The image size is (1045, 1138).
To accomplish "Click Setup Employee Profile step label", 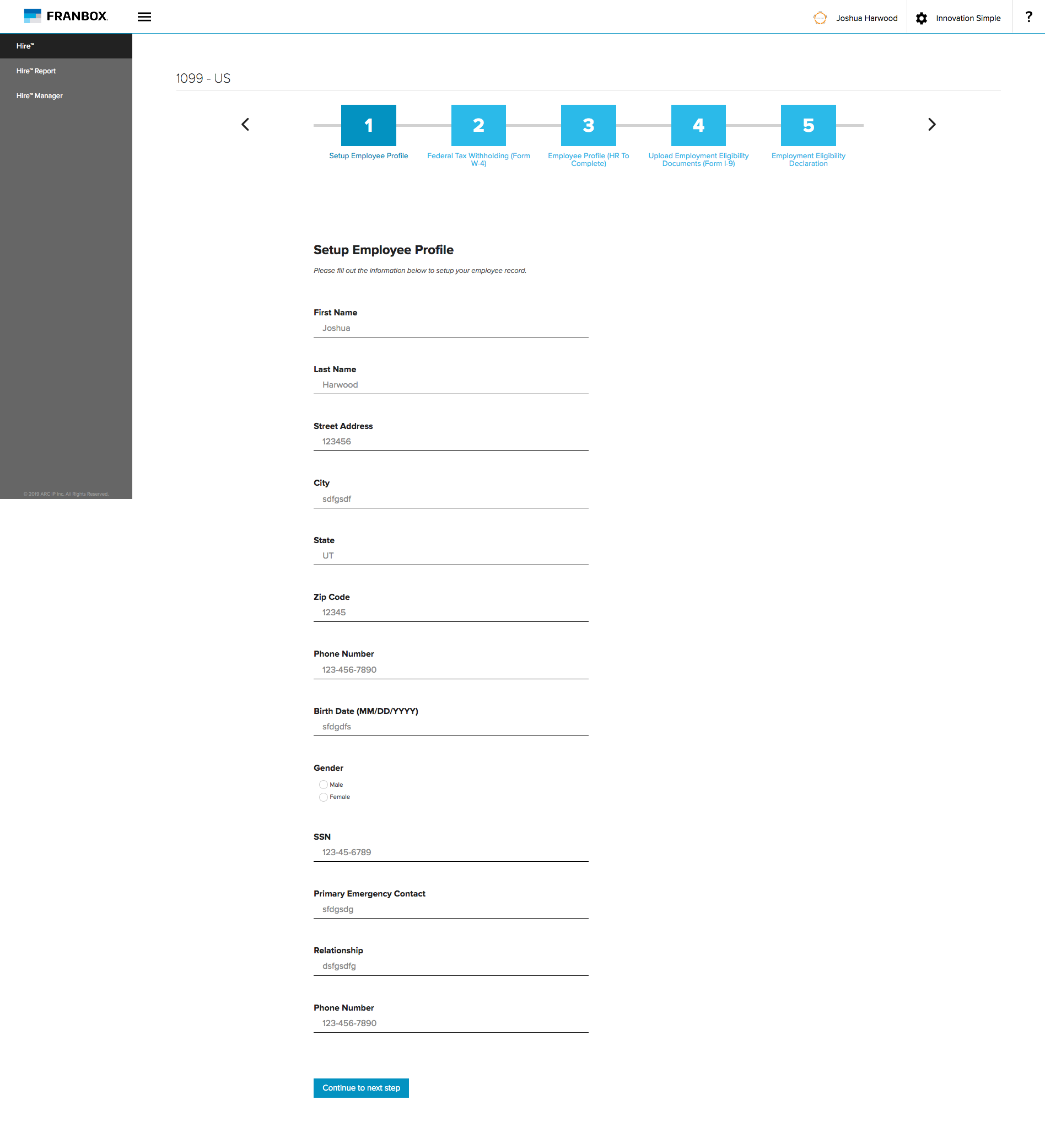I will 369,155.
